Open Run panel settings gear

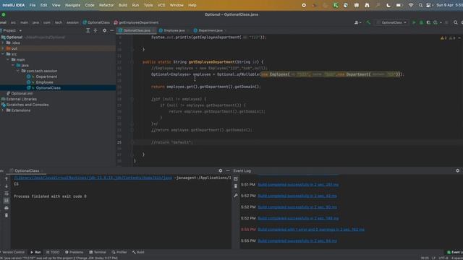pos(220,170)
